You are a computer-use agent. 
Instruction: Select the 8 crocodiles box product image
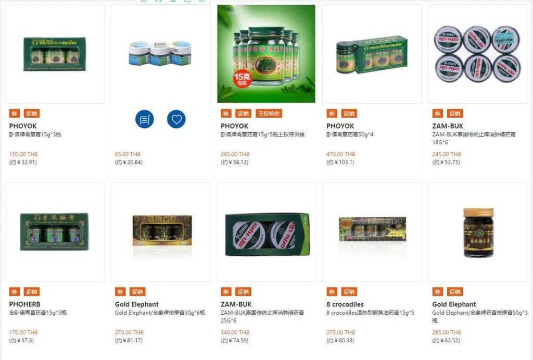coord(372,232)
